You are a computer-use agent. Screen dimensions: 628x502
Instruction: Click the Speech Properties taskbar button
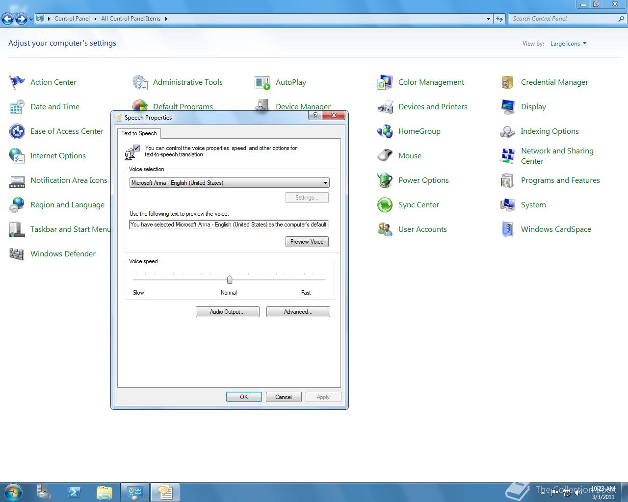pyautogui.click(x=165, y=492)
